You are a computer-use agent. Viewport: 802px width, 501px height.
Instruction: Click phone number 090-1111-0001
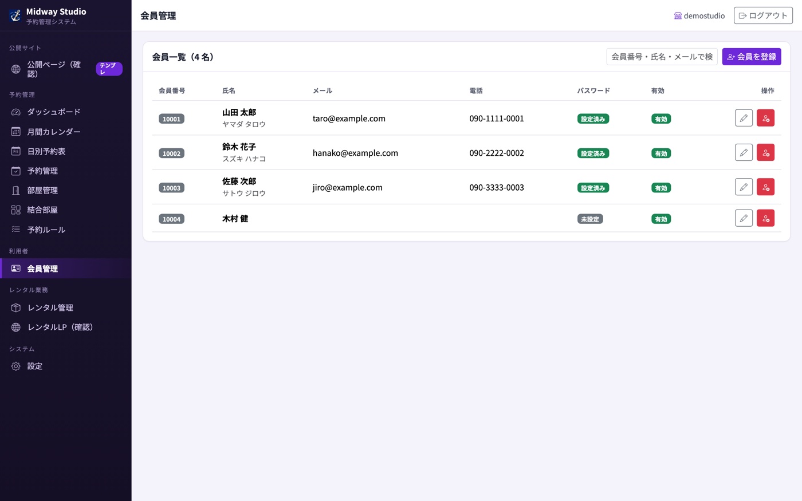(497, 119)
